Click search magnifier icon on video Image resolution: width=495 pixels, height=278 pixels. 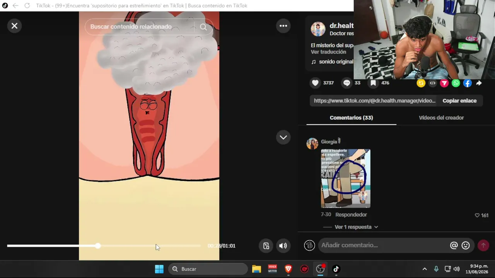pos(203,27)
